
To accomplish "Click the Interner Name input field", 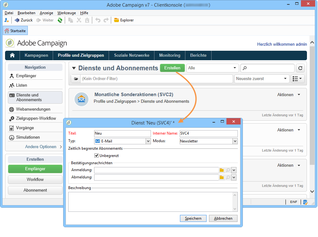I will click(209, 133).
